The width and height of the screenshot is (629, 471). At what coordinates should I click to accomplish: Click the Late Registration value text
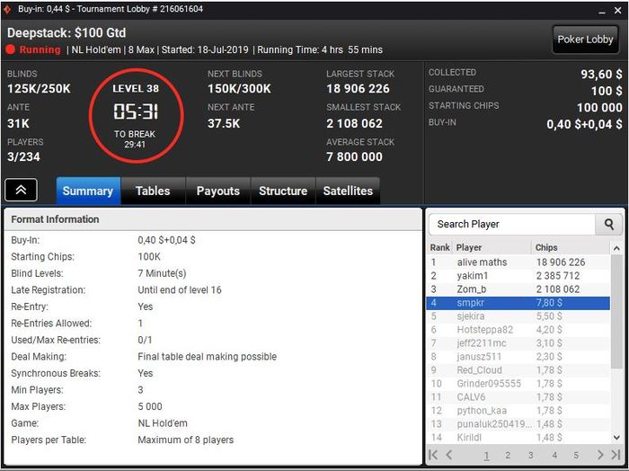180,290
